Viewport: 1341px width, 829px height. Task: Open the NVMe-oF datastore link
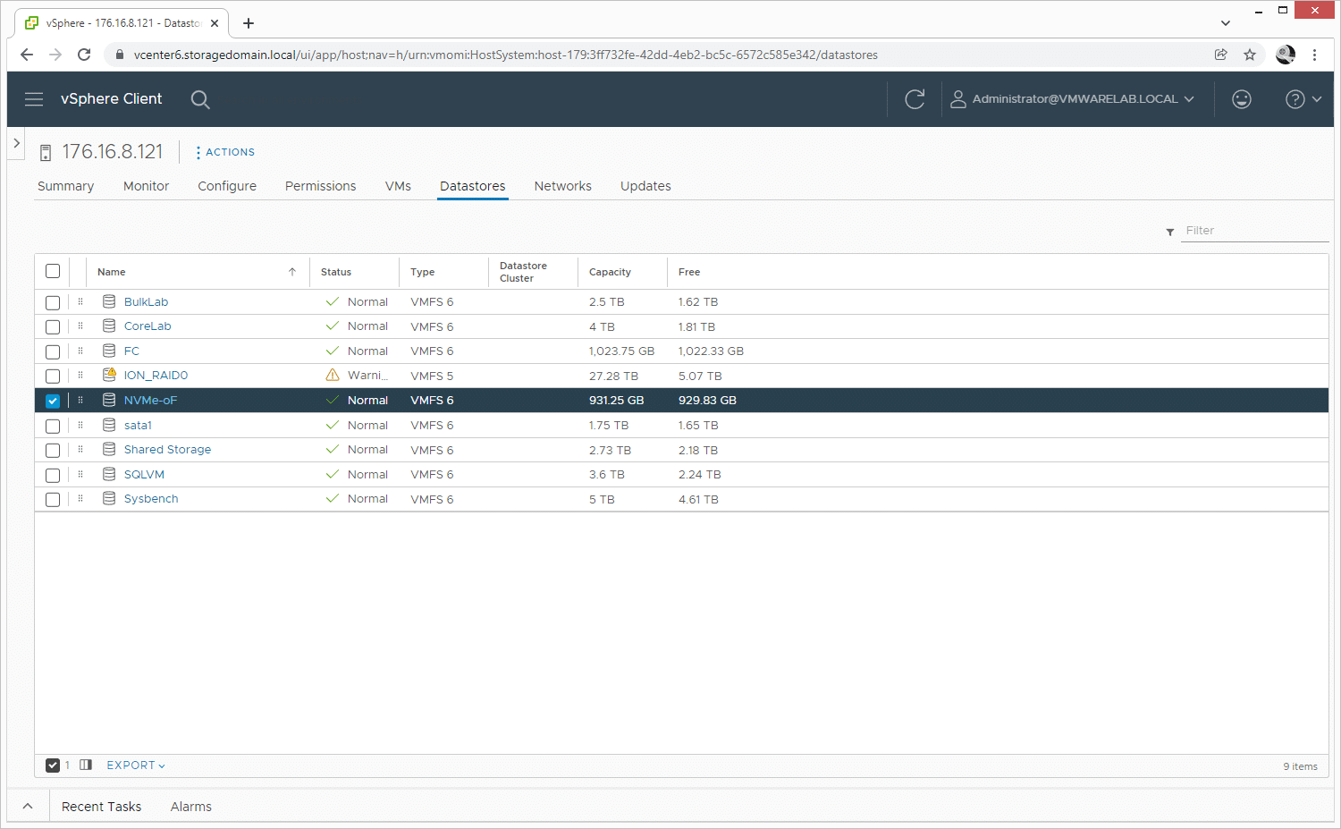coord(150,401)
